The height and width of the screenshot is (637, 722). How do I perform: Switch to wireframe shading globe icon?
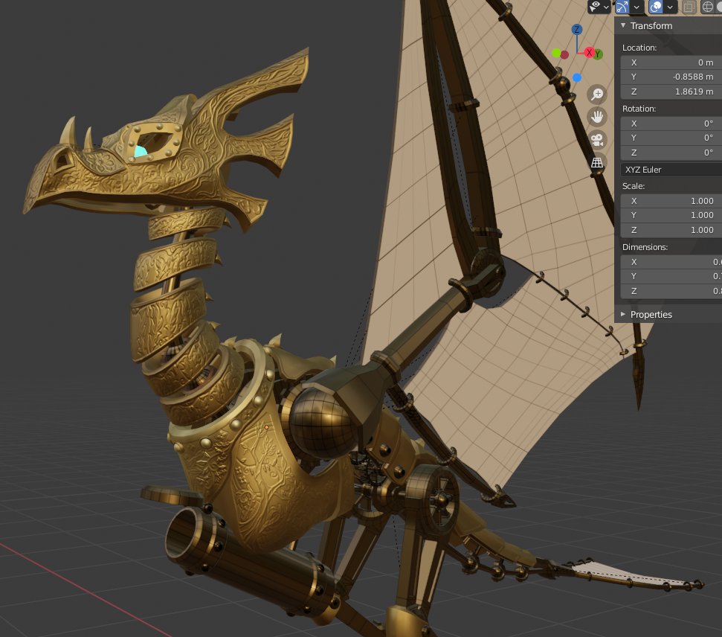(708, 7)
